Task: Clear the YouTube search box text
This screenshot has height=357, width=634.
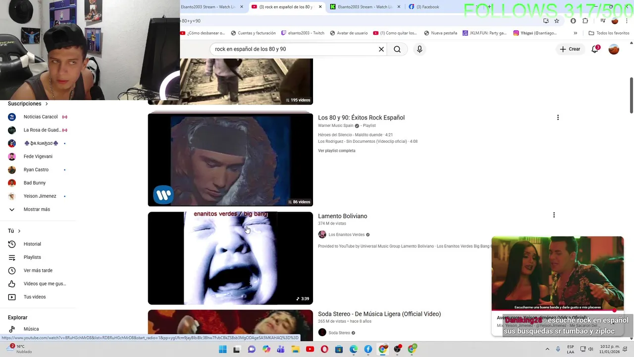Action: pos(381,49)
